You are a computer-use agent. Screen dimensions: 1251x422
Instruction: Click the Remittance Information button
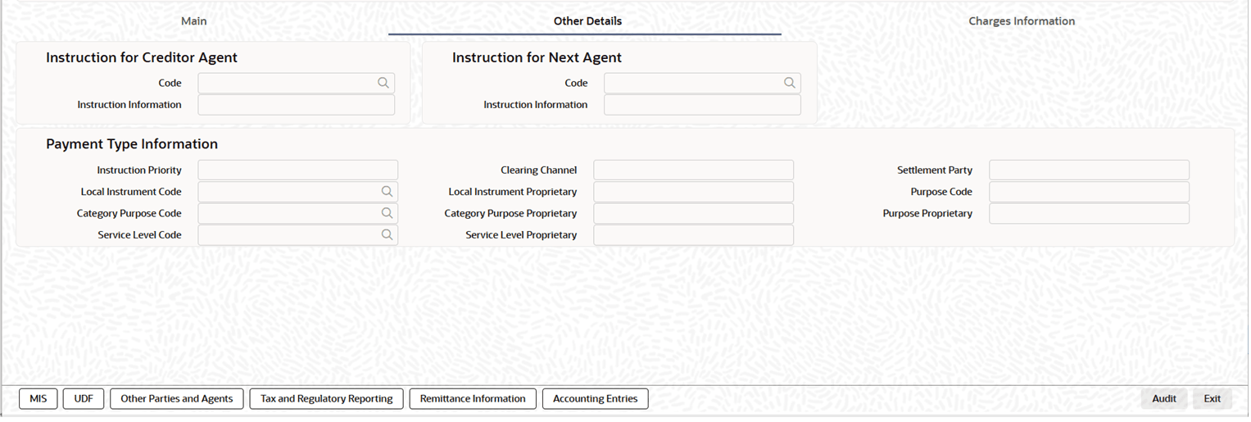[x=473, y=399]
